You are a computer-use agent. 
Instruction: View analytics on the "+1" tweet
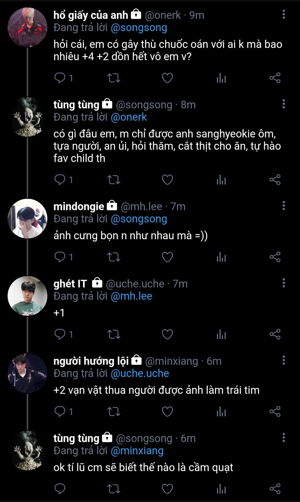click(221, 334)
